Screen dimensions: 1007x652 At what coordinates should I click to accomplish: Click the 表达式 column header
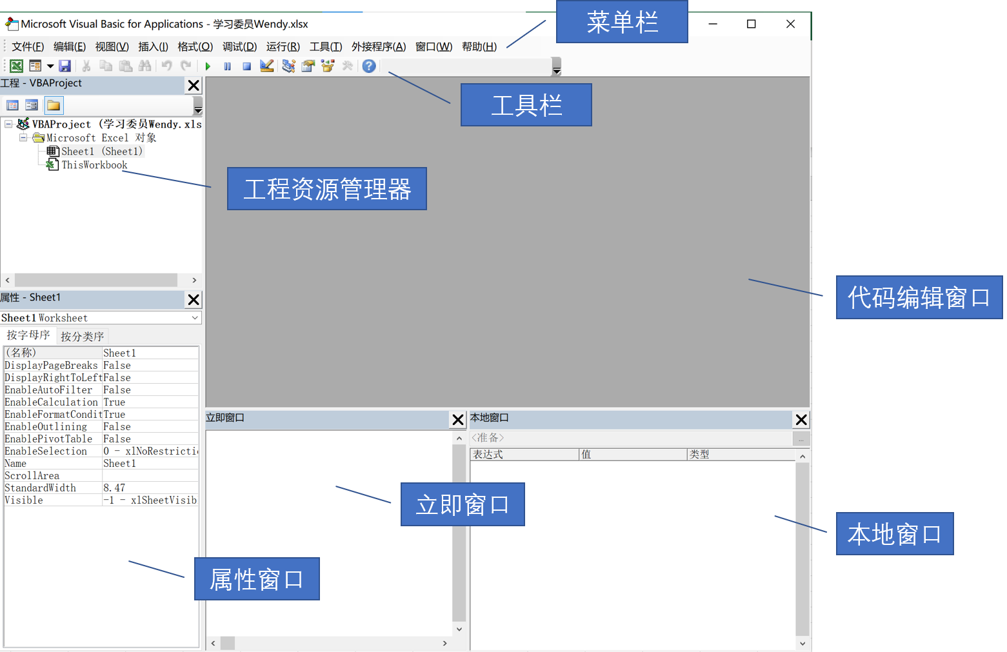524,455
